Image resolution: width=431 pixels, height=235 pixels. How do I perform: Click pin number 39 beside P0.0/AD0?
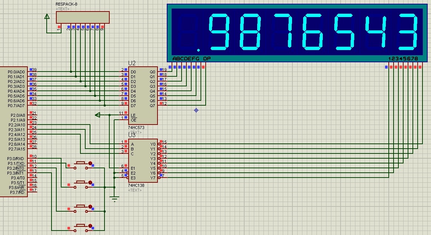pos(34,70)
